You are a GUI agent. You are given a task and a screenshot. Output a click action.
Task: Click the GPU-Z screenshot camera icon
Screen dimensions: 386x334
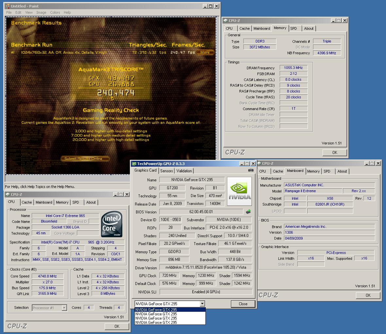[251, 170]
